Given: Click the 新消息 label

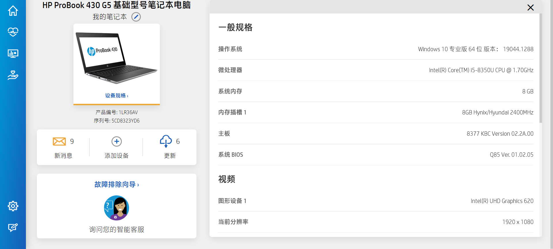Looking at the screenshot, I should point(63,156).
